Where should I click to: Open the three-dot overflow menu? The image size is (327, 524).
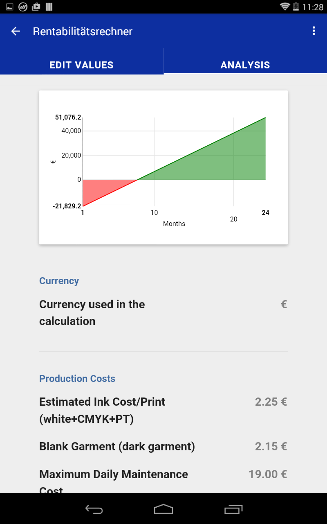point(314,31)
